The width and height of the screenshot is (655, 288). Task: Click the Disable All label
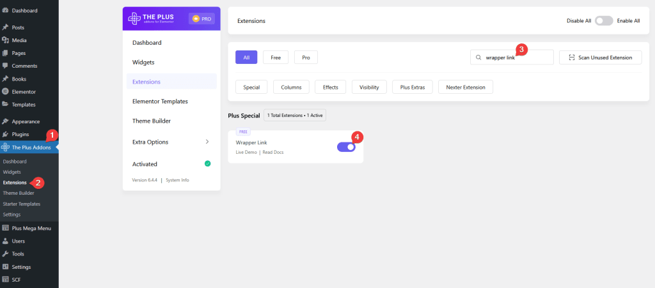579,21
